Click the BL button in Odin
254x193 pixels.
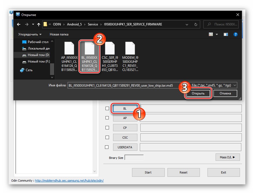point(125,109)
